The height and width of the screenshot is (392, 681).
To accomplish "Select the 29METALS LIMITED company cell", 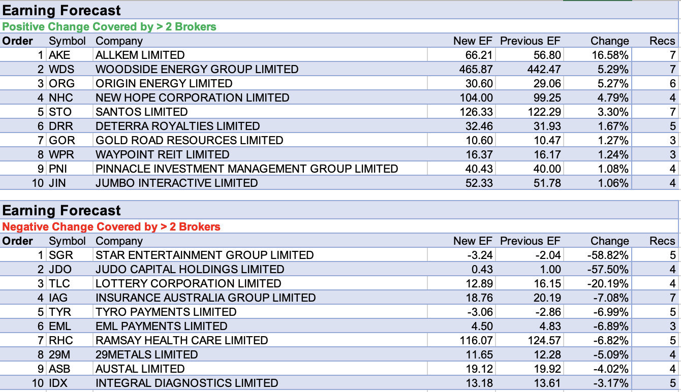I will (x=146, y=354).
